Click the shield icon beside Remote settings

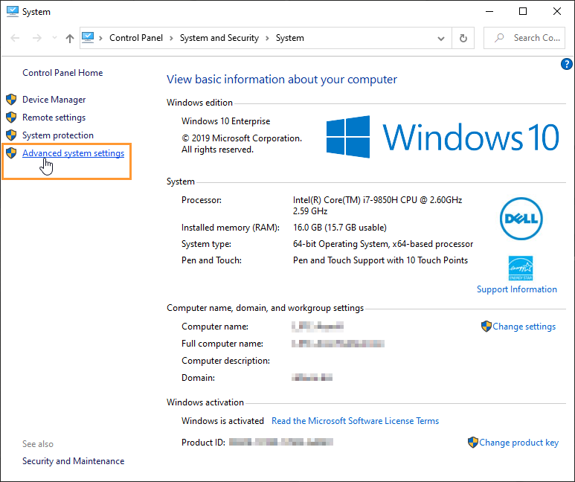tap(10, 118)
